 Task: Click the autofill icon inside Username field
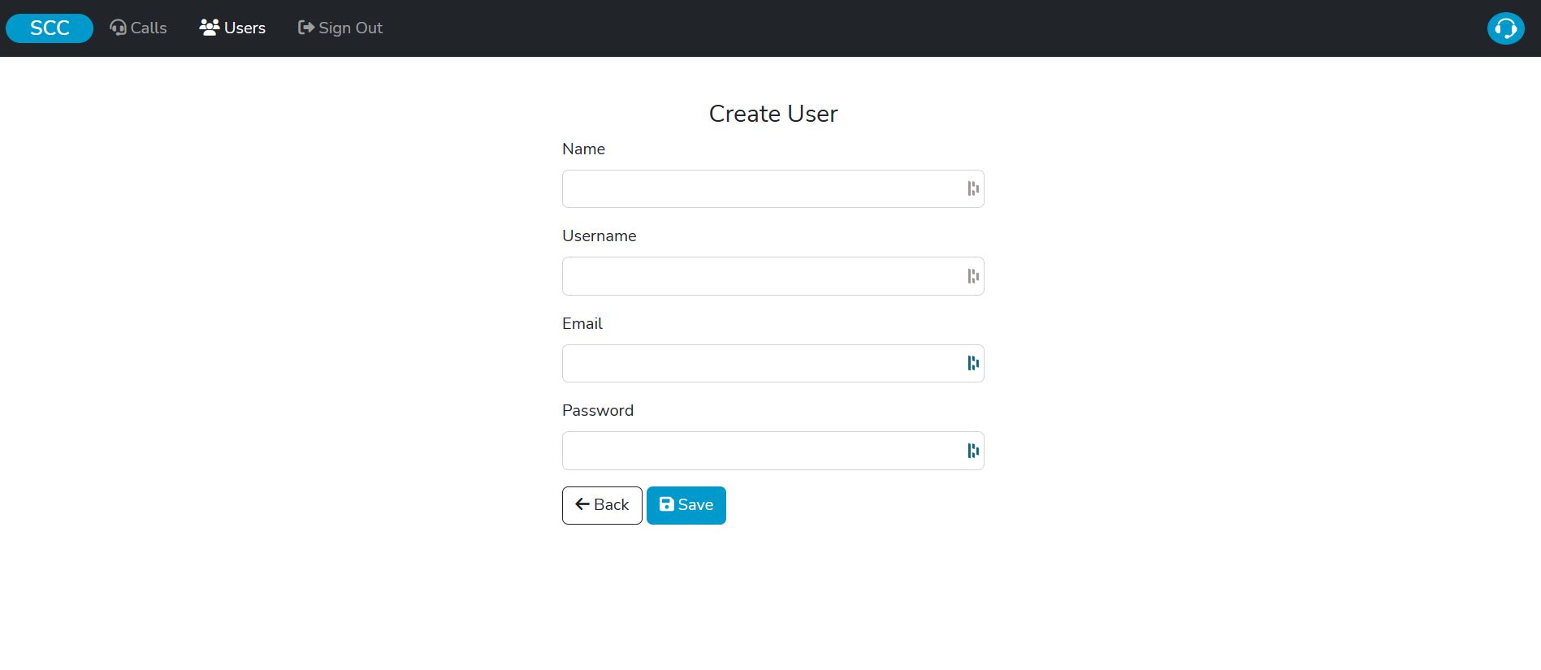click(x=972, y=276)
